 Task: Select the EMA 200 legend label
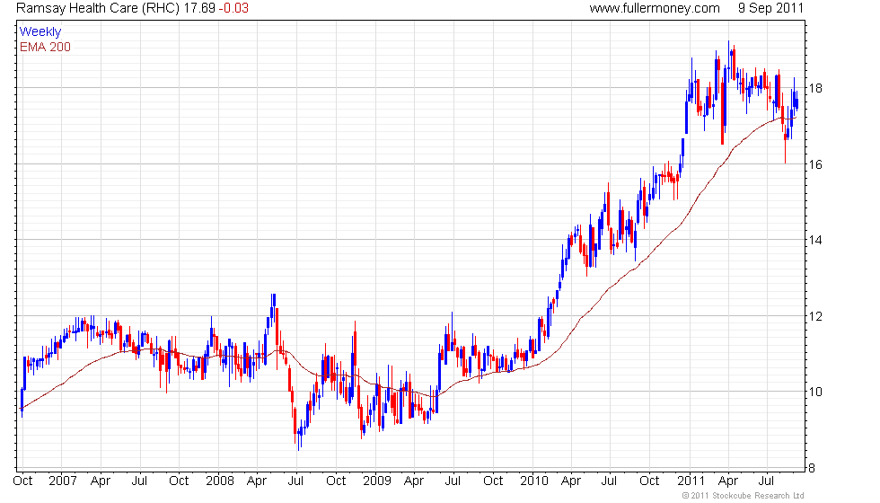[45, 47]
